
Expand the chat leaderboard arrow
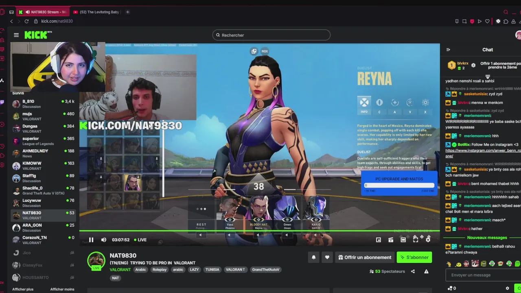coord(488,76)
